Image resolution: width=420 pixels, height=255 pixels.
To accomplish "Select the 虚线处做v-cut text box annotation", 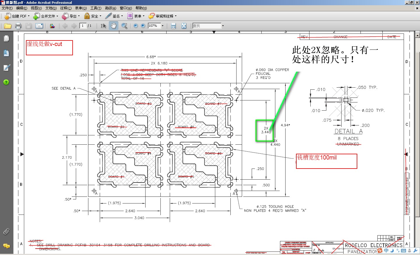I will pyautogui.click(x=49, y=48).
